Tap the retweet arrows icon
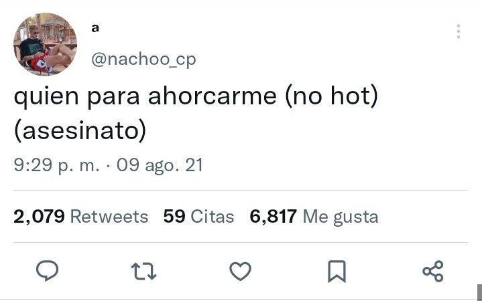 (x=143, y=272)
